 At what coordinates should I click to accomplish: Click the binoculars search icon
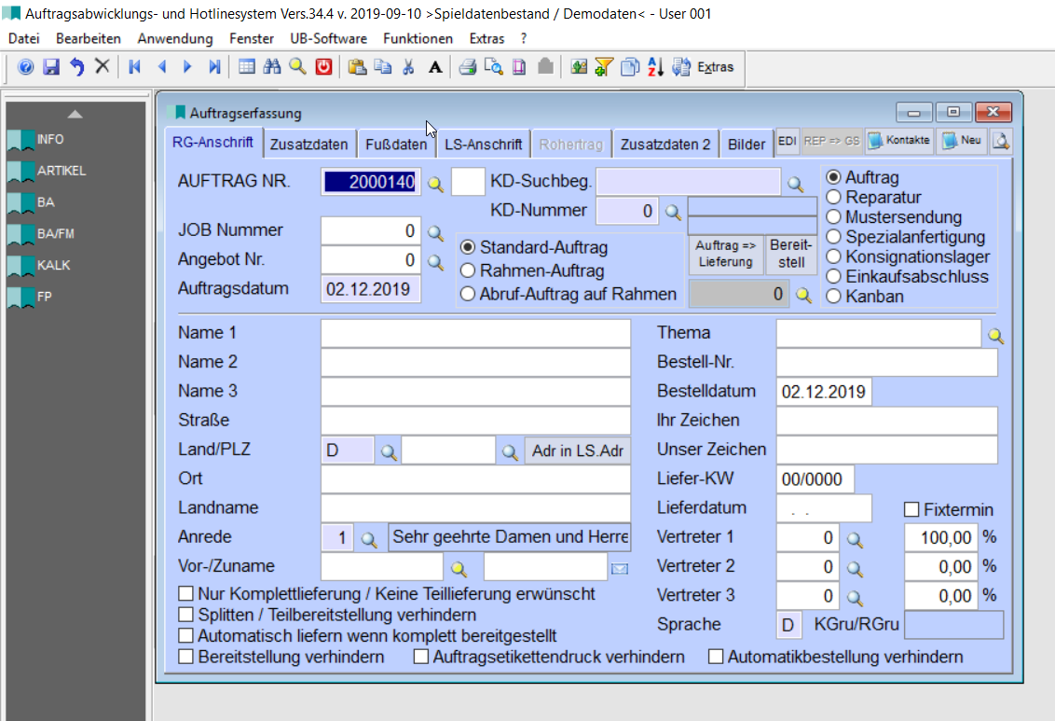tap(272, 67)
